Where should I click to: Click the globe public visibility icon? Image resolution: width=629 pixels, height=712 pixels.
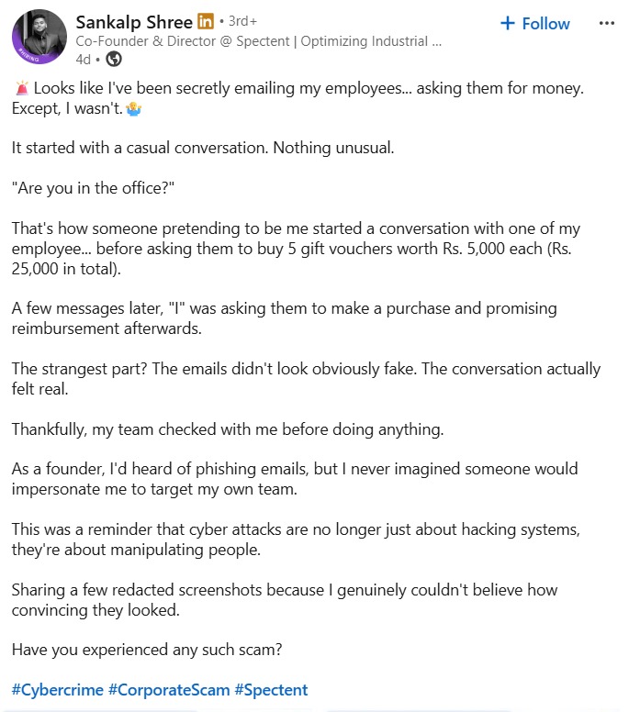click(x=114, y=59)
